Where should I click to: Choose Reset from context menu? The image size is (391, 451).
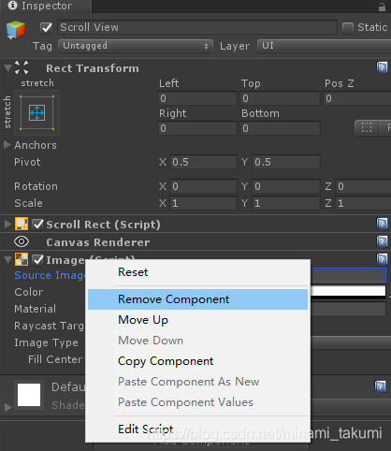point(197,272)
